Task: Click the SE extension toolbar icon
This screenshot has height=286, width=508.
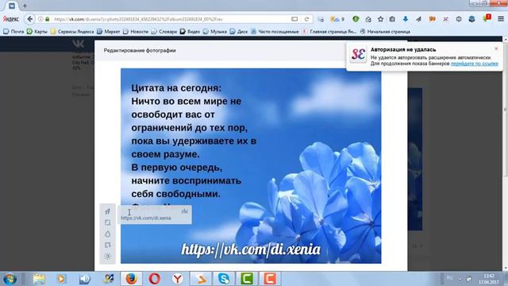Action: 446,19
